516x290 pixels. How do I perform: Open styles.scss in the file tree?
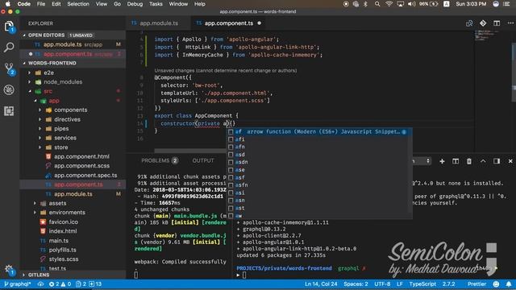pyautogui.click(x=64, y=259)
